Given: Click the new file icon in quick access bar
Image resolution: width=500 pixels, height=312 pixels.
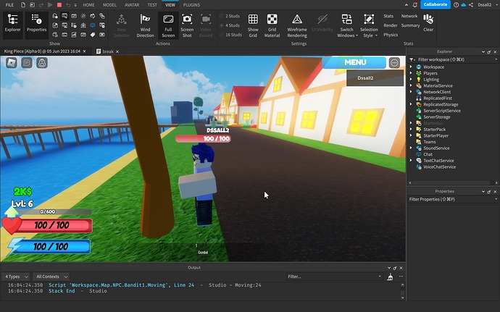Looking at the screenshot, I should tap(23, 5).
